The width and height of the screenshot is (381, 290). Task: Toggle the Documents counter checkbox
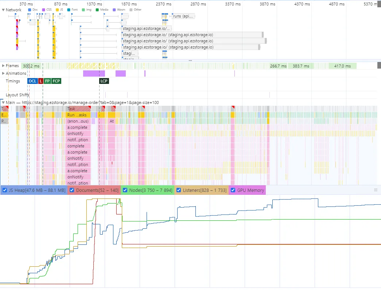[72, 190]
